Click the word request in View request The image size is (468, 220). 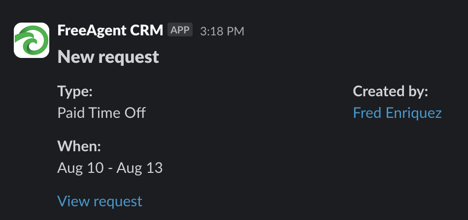click(118, 202)
